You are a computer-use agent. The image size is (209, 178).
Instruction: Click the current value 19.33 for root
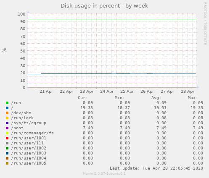(x=87, y=108)
